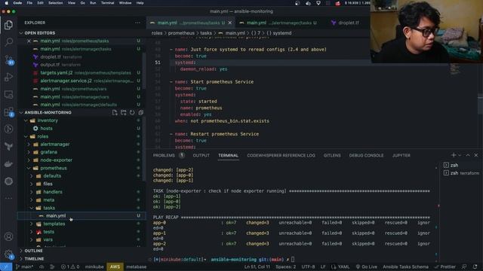Viewport: 483px width, 271px height.
Task: Switch to Jupyter panel tab
Action: (401, 156)
